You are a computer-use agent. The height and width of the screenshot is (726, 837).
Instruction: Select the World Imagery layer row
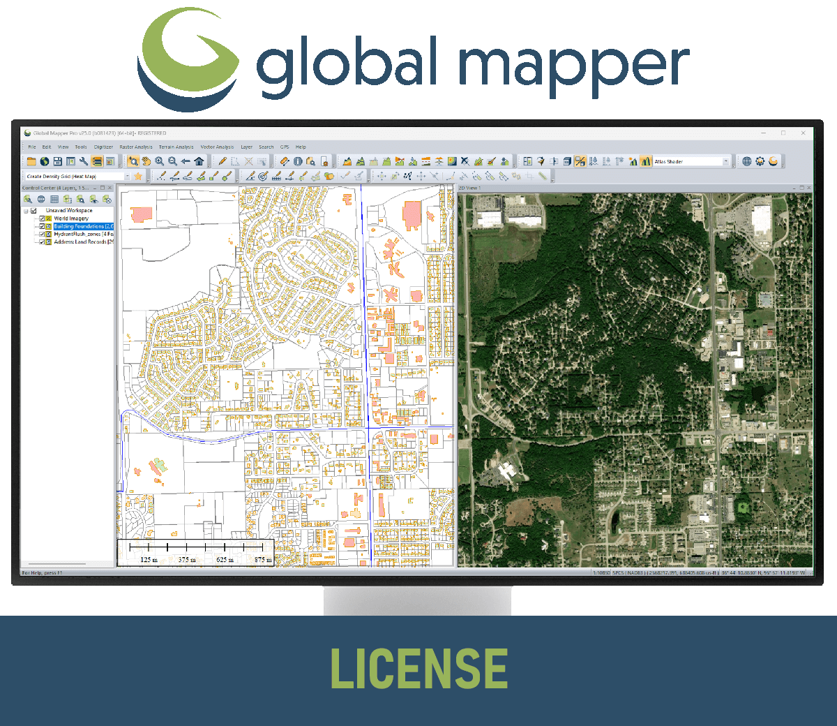[71, 218]
